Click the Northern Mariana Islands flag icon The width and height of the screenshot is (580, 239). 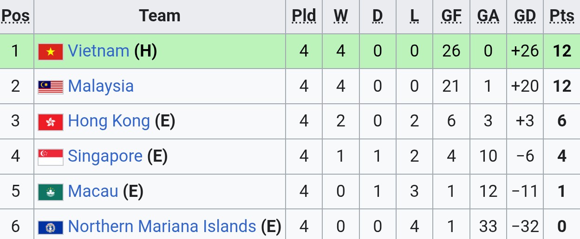coord(51,227)
